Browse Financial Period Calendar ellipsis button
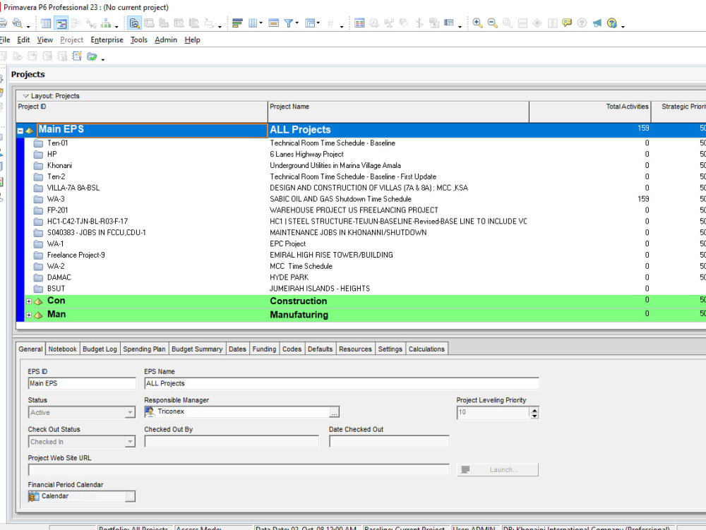706x530 pixels. [x=130, y=497]
